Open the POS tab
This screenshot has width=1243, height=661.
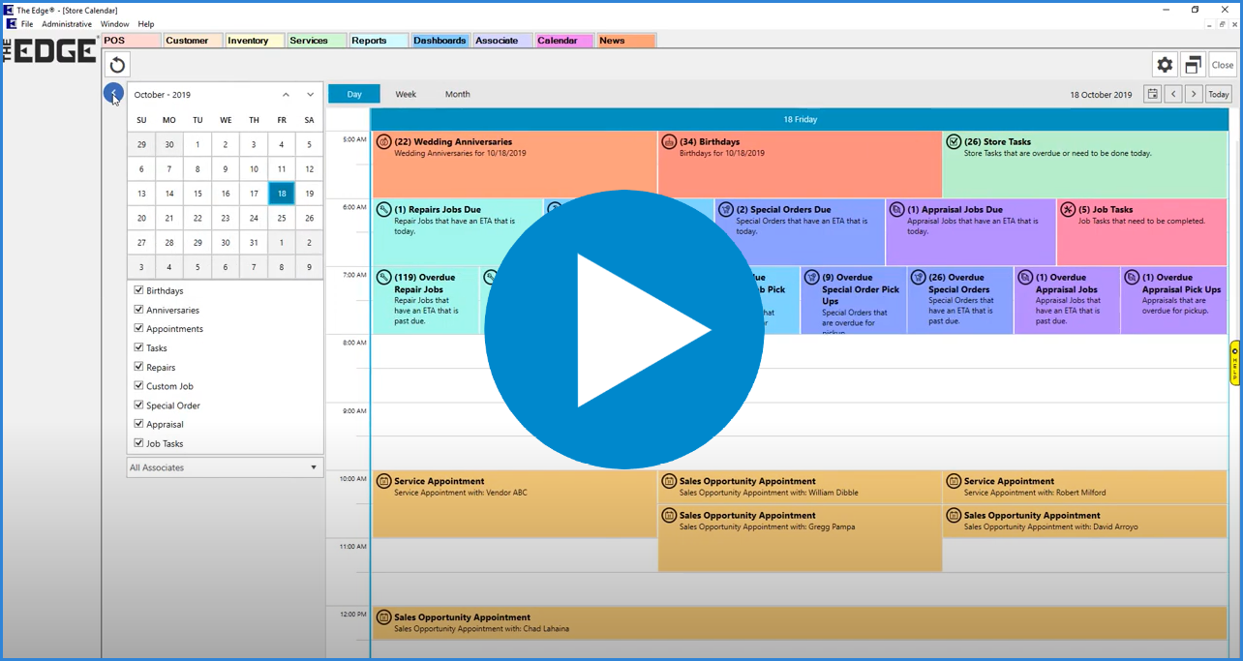tap(131, 41)
